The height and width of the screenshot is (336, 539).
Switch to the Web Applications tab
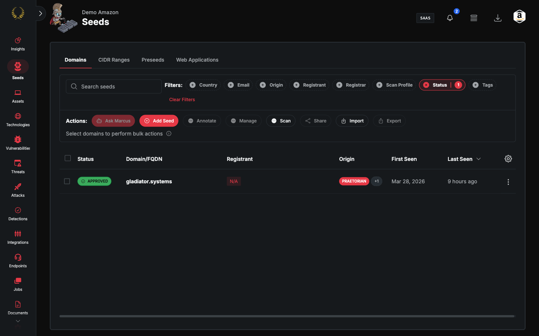(197, 60)
